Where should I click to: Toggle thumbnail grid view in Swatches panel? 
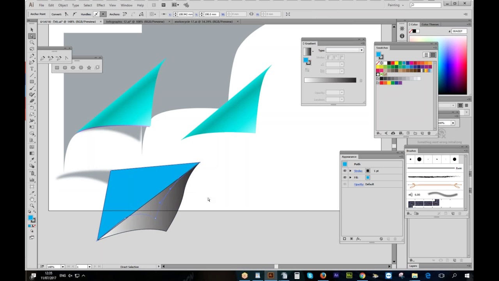click(x=433, y=55)
